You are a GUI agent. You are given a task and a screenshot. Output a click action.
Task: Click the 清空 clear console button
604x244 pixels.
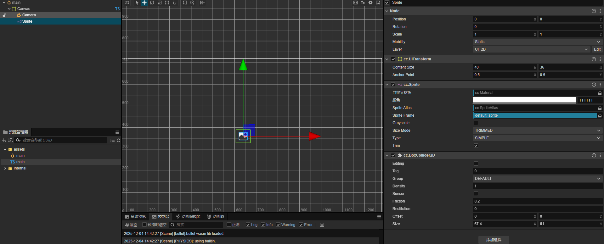(x=131, y=225)
